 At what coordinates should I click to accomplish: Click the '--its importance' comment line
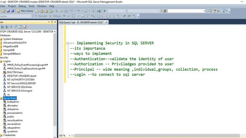pyautogui.click(x=88, y=48)
